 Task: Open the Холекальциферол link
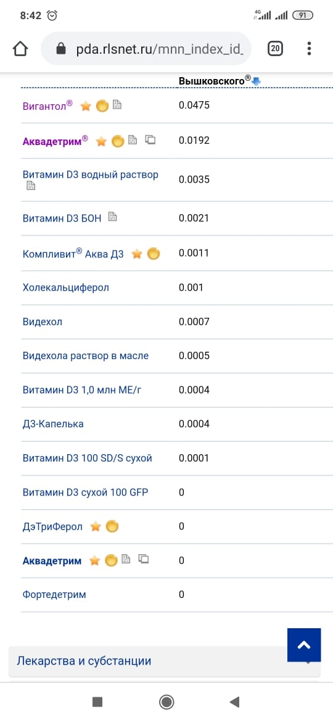66,288
